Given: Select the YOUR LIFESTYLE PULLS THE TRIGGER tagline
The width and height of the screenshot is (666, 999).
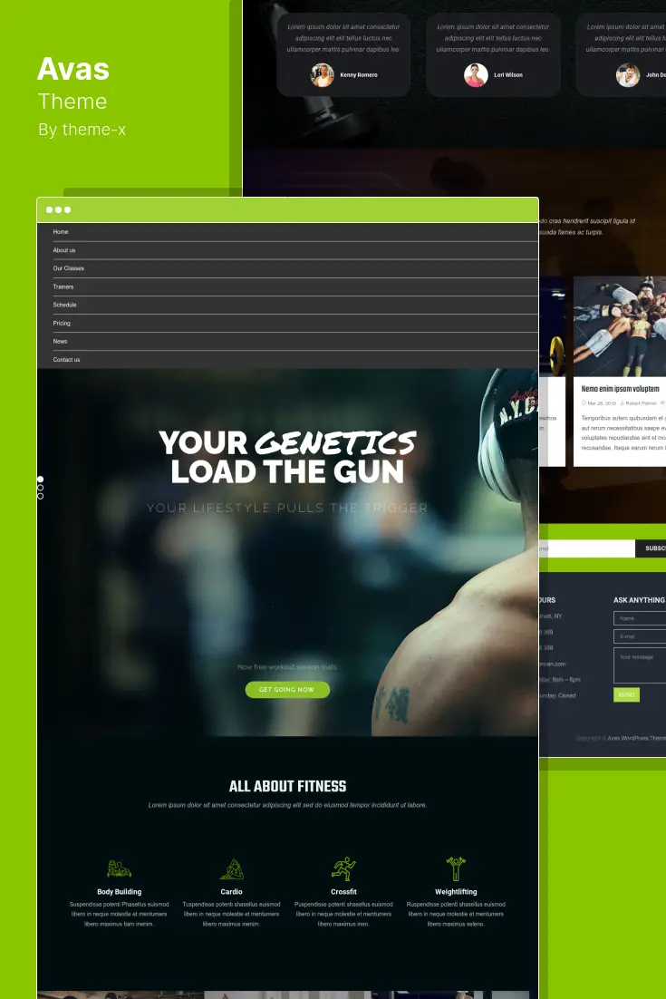Looking at the screenshot, I should [287, 508].
